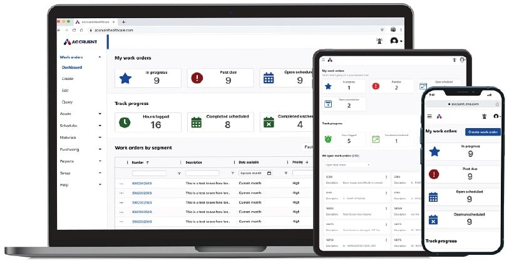The width and height of the screenshot is (514, 268).
Task: Select Create under Work orders
Action: pos(67,79)
